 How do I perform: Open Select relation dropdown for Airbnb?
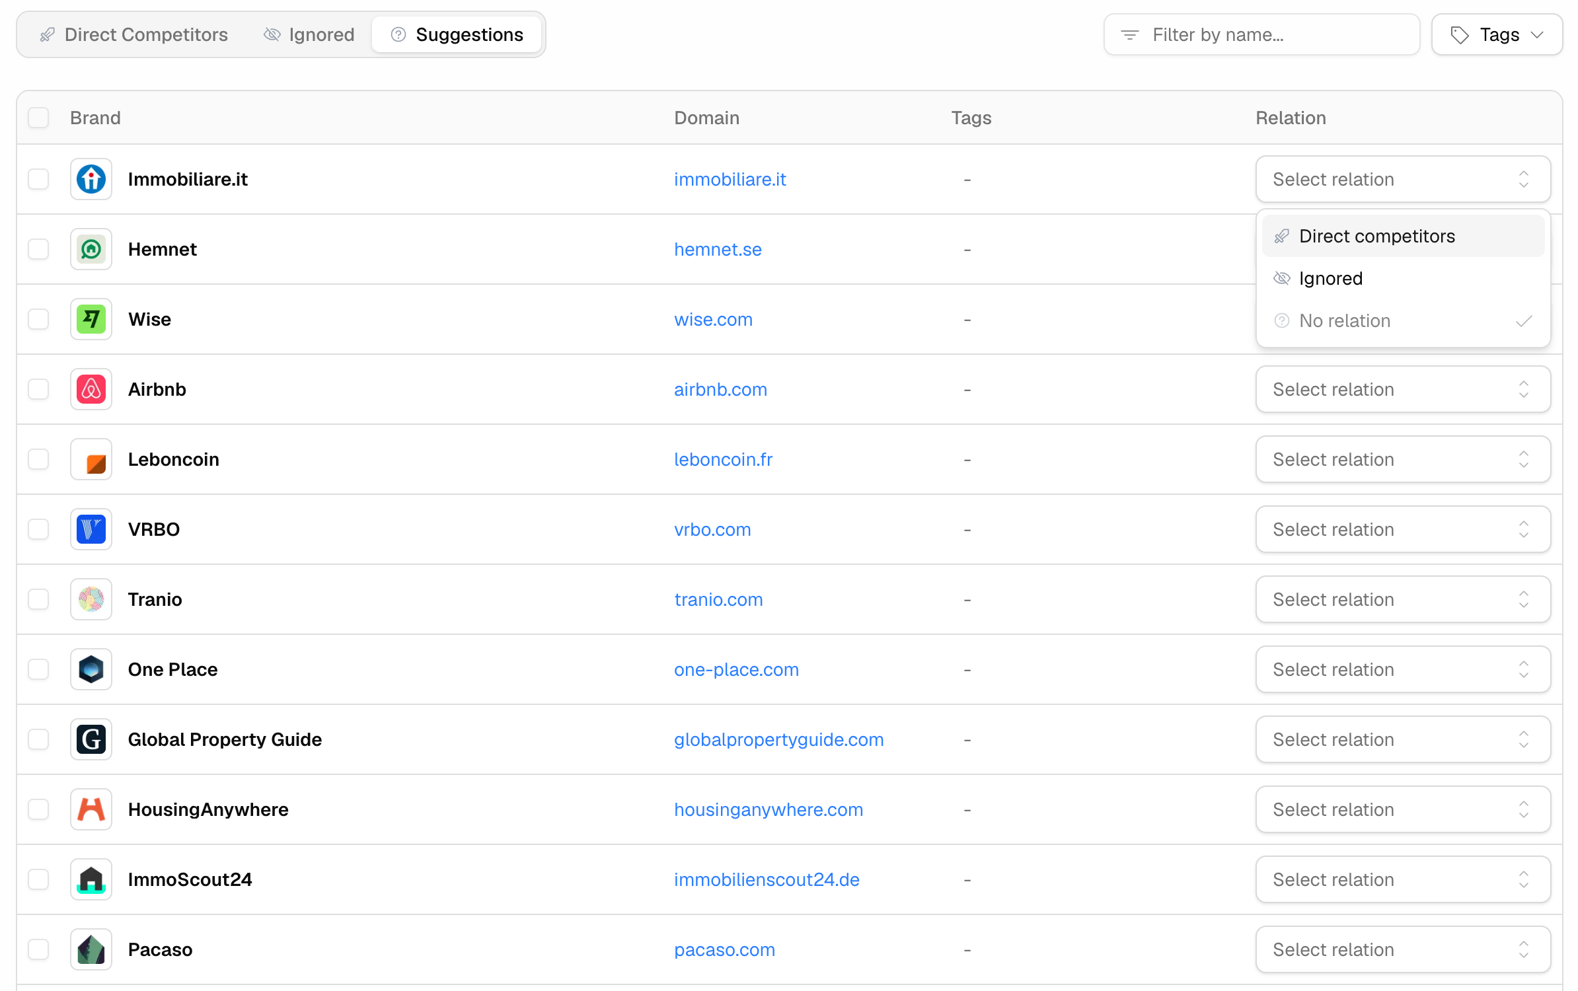pyautogui.click(x=1403, y=389)
